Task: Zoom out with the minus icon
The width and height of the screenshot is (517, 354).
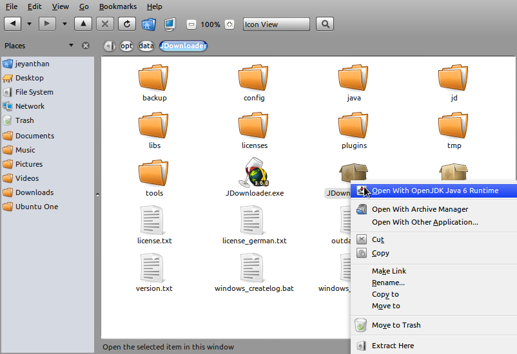Action: pyautogui.click(x=191, y=24)
